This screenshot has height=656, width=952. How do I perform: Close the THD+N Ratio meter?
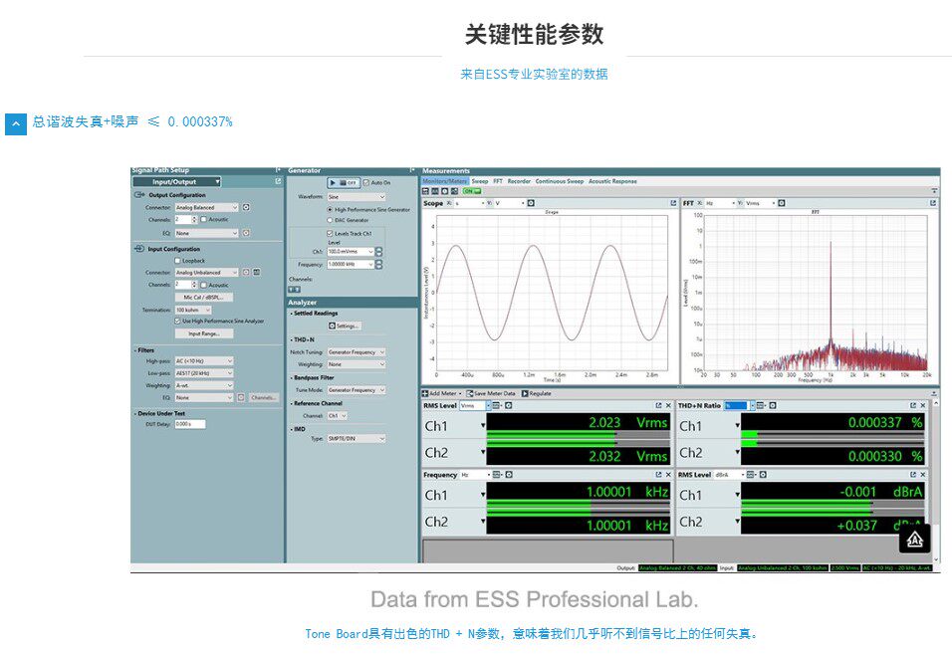[923, 405]
